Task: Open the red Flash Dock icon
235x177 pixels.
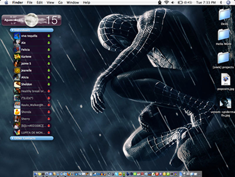Action: (157, 174)
